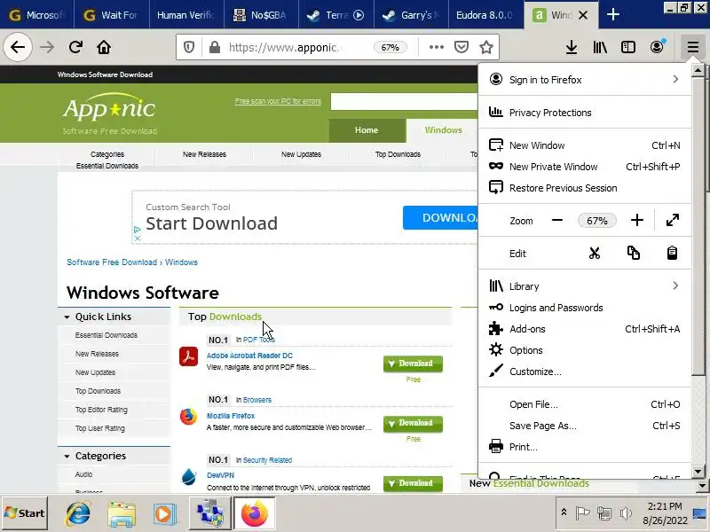The width and height of the screenshot is (710, 532).
Task: Open Logins and Passwords
Action: tap(585, 308)
